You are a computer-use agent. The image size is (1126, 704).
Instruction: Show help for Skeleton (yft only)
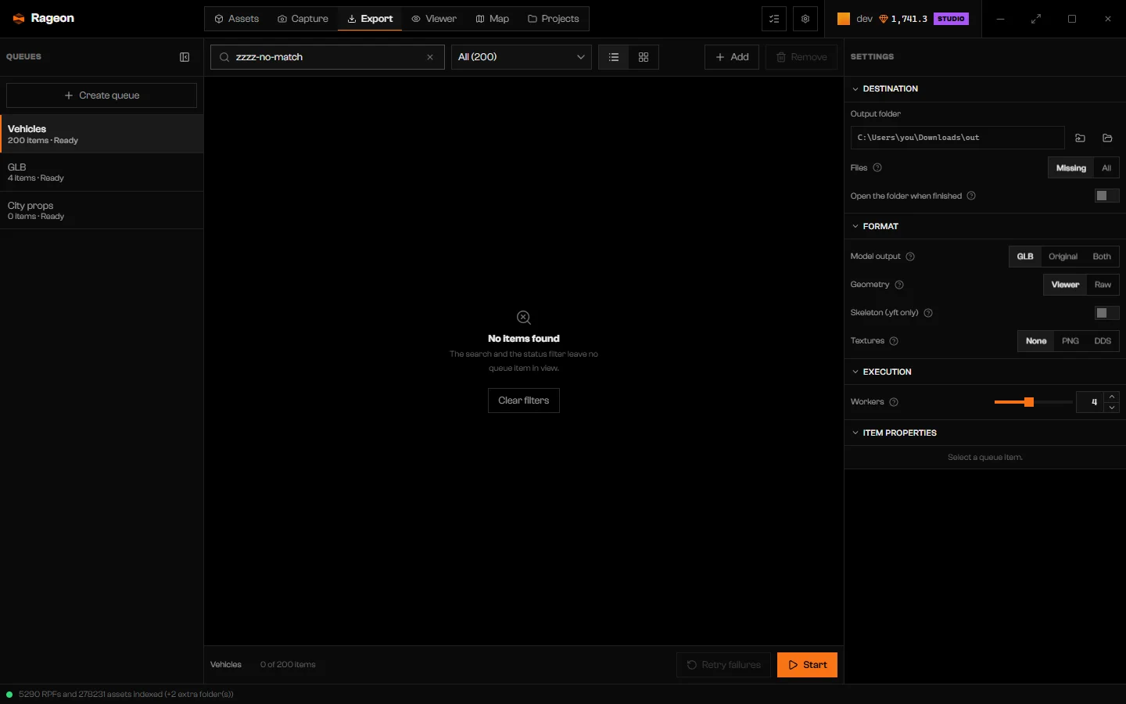(x=928, y=313)
